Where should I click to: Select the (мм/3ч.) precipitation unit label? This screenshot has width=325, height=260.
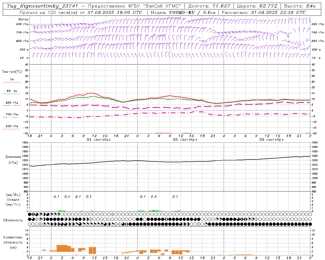pyautogui.click(x=13, y=195)
